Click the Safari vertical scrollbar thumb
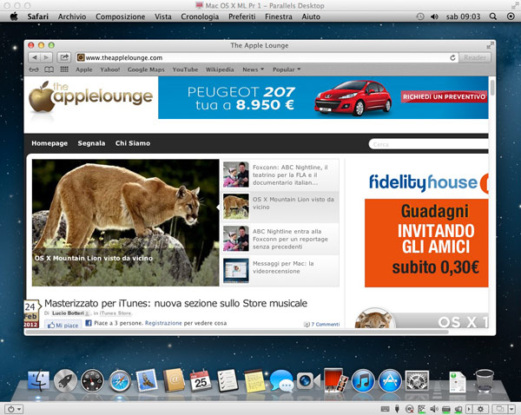 [492, 88]
